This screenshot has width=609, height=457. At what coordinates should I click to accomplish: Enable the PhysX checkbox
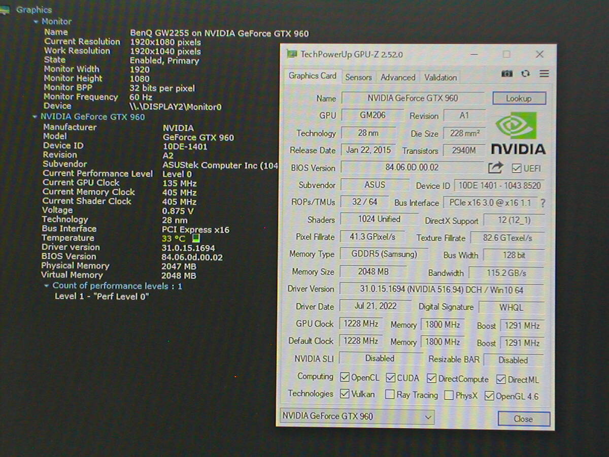pyautogui.click(x=449, y=395)
